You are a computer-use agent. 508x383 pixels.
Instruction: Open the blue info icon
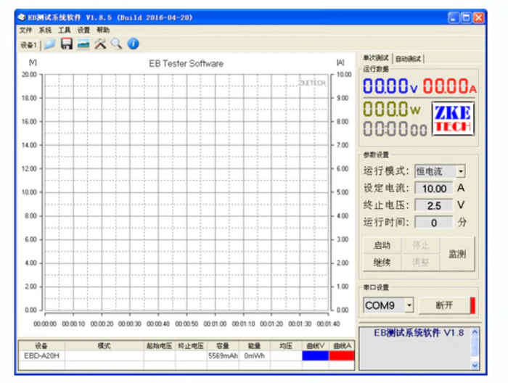click(x=133, y=44)
